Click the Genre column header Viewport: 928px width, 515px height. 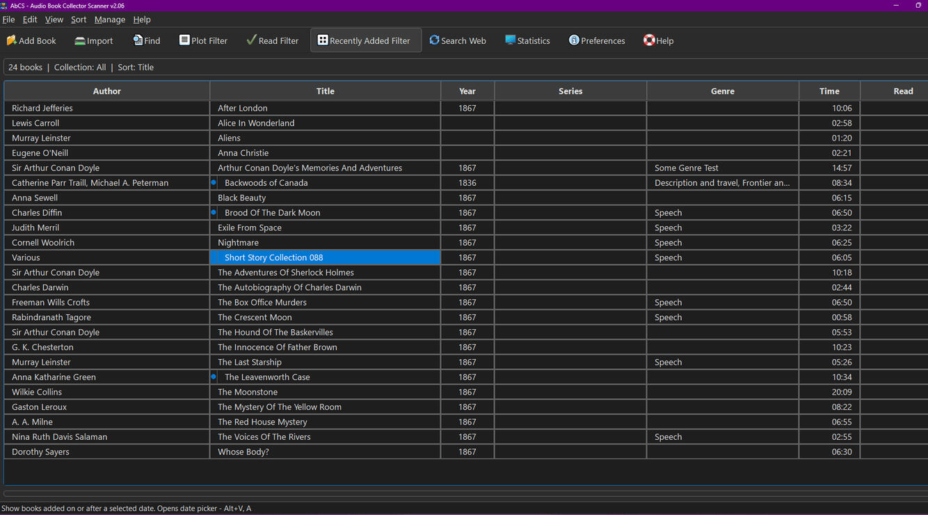tap(723, 91)
